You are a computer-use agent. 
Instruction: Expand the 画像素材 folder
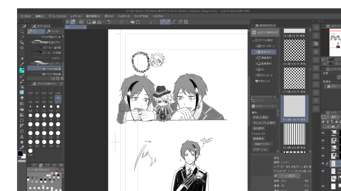pos(256,64)
